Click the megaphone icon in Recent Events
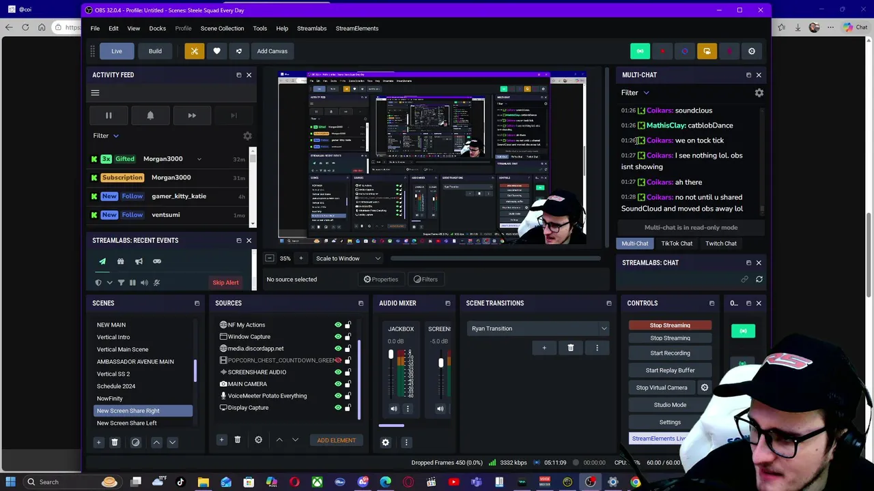 pos(139,261)
